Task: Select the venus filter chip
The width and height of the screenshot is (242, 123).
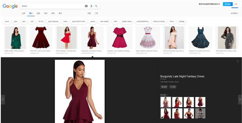Action: [x=93, y=21]
